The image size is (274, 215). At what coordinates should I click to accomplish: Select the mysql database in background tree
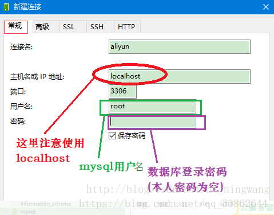(x=28, y=212)
